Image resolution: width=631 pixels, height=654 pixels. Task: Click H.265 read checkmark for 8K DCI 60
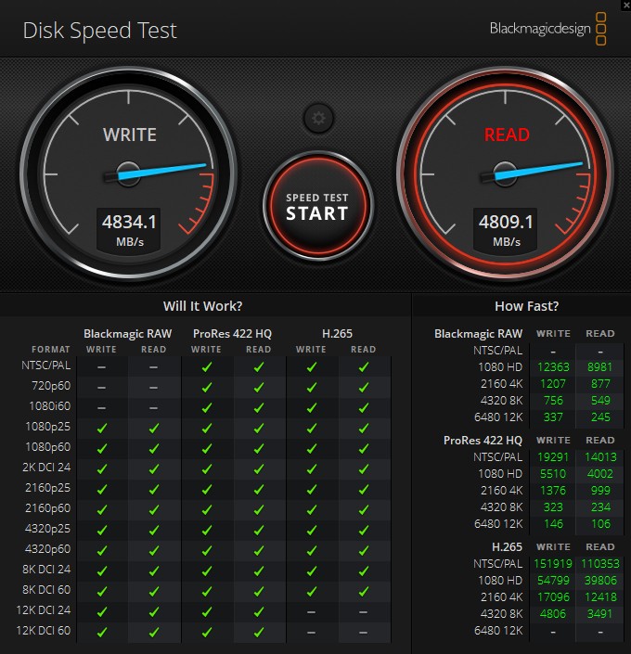[x=364, y=592]
